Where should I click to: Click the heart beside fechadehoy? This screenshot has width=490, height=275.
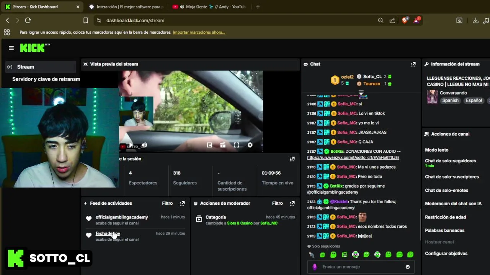click(89, 235)
